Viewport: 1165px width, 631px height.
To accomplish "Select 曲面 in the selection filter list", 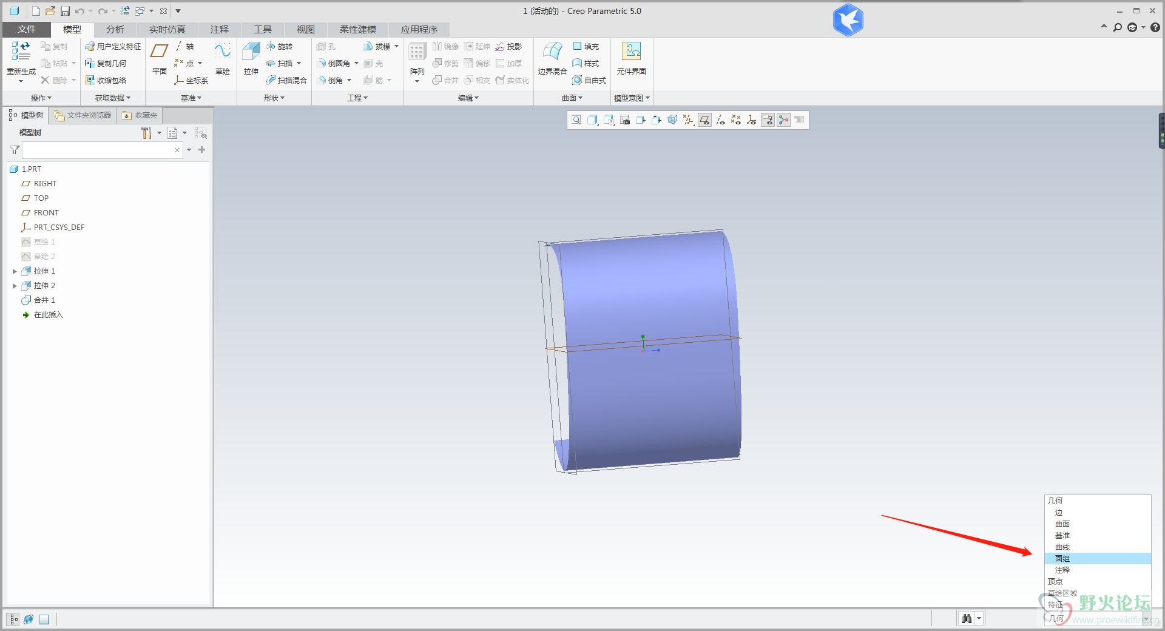I will point(1098,524).
